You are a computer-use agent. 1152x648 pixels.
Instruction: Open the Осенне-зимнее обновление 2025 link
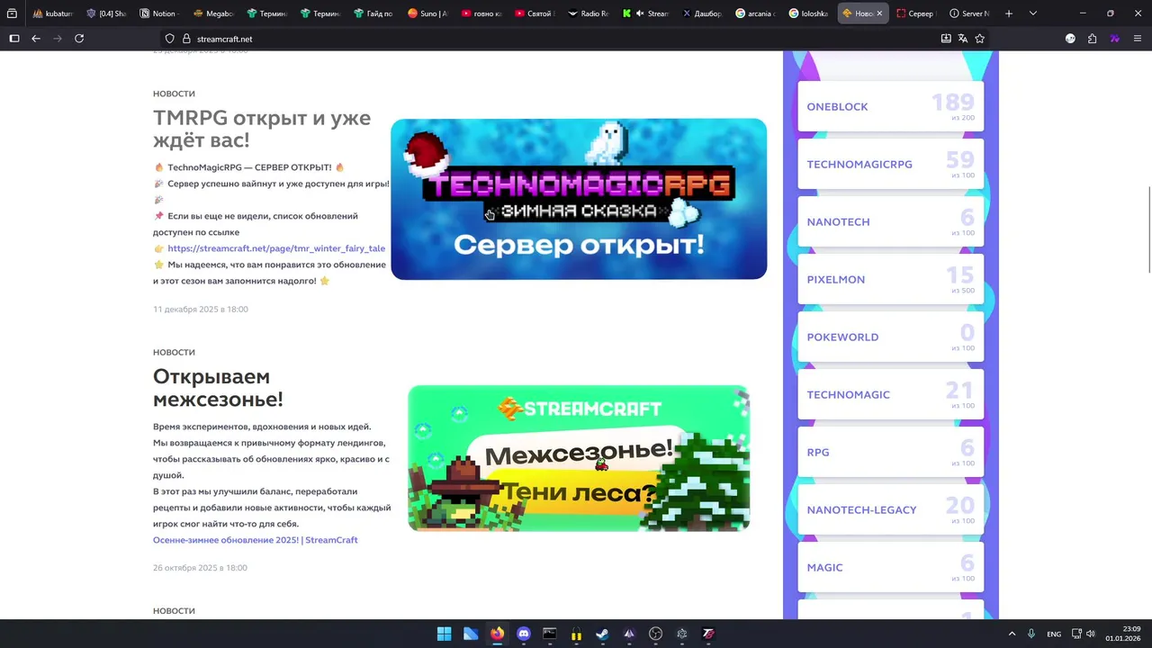tap(255, 540)
